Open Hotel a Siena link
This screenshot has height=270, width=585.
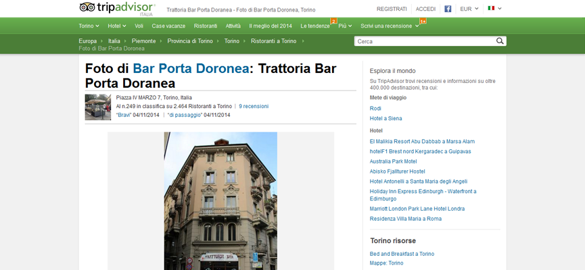click(385, 118)
